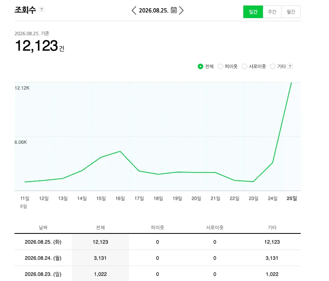329x281 pixels.
Task: Click the 2026.08.24. (월) table row date
Action: [43, 258]
